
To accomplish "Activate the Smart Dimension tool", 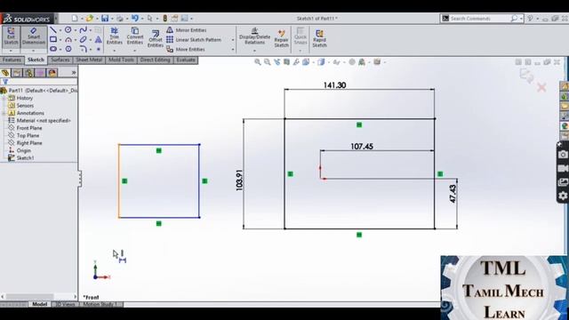I will (x=34, y=36).
